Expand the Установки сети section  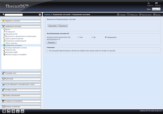pos(21,73)
